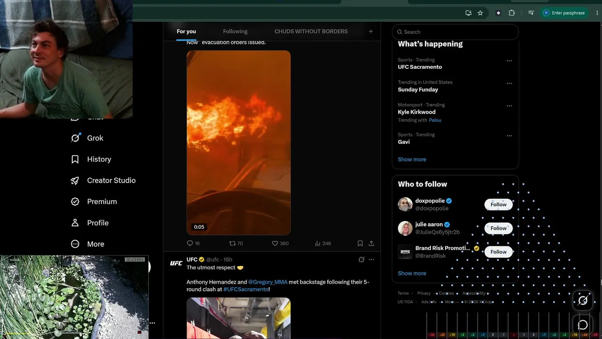Open the Terms footer link
This screenshot has height=339, width=602.
[x=403, y=293]
